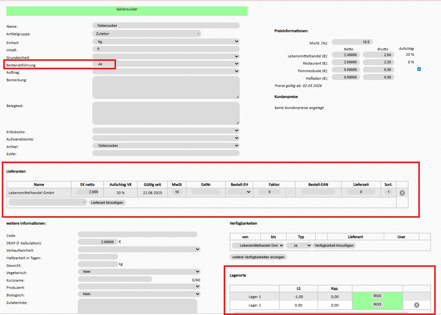Open the Artikelgruppe Zutaten selector
The height and width of the screenshot is (315, 441).
tap(147, 34)
